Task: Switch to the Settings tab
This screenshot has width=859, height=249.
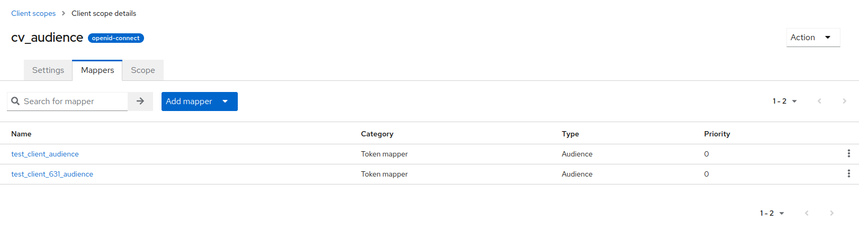Action: click(48, 70)
